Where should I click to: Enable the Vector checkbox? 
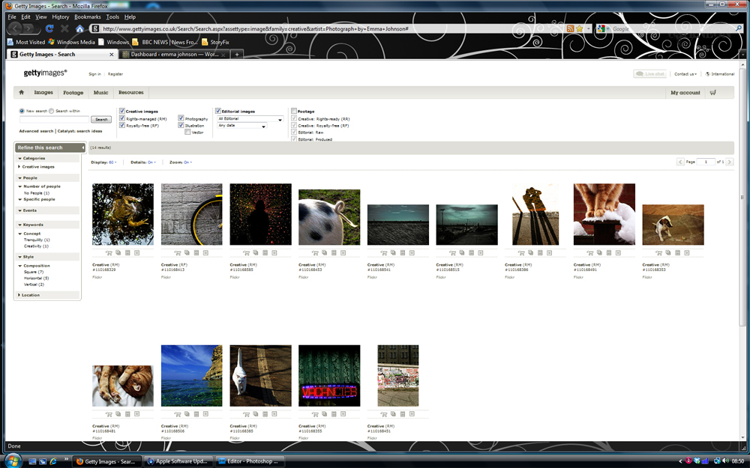point(187,133)
